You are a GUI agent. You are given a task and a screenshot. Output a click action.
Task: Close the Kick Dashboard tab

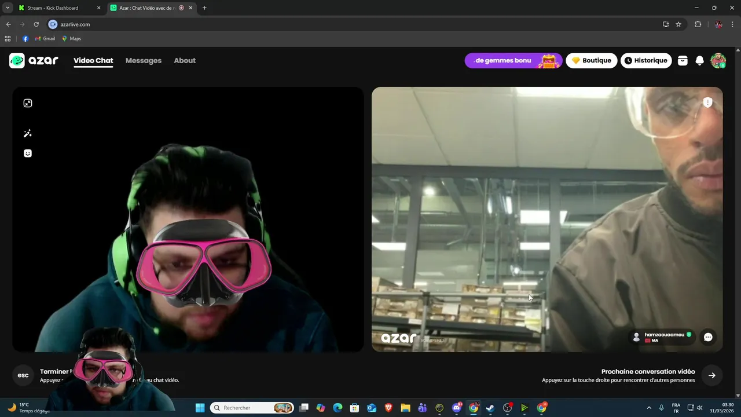98,8
